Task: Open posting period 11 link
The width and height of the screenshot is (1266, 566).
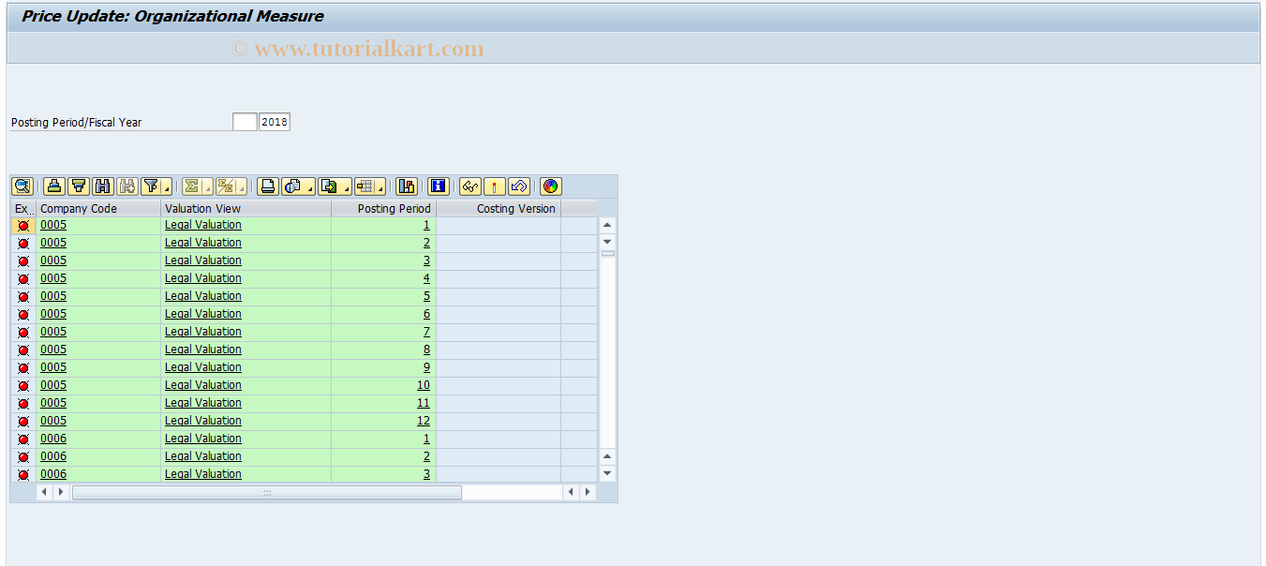Action: (x=424, y=403)
